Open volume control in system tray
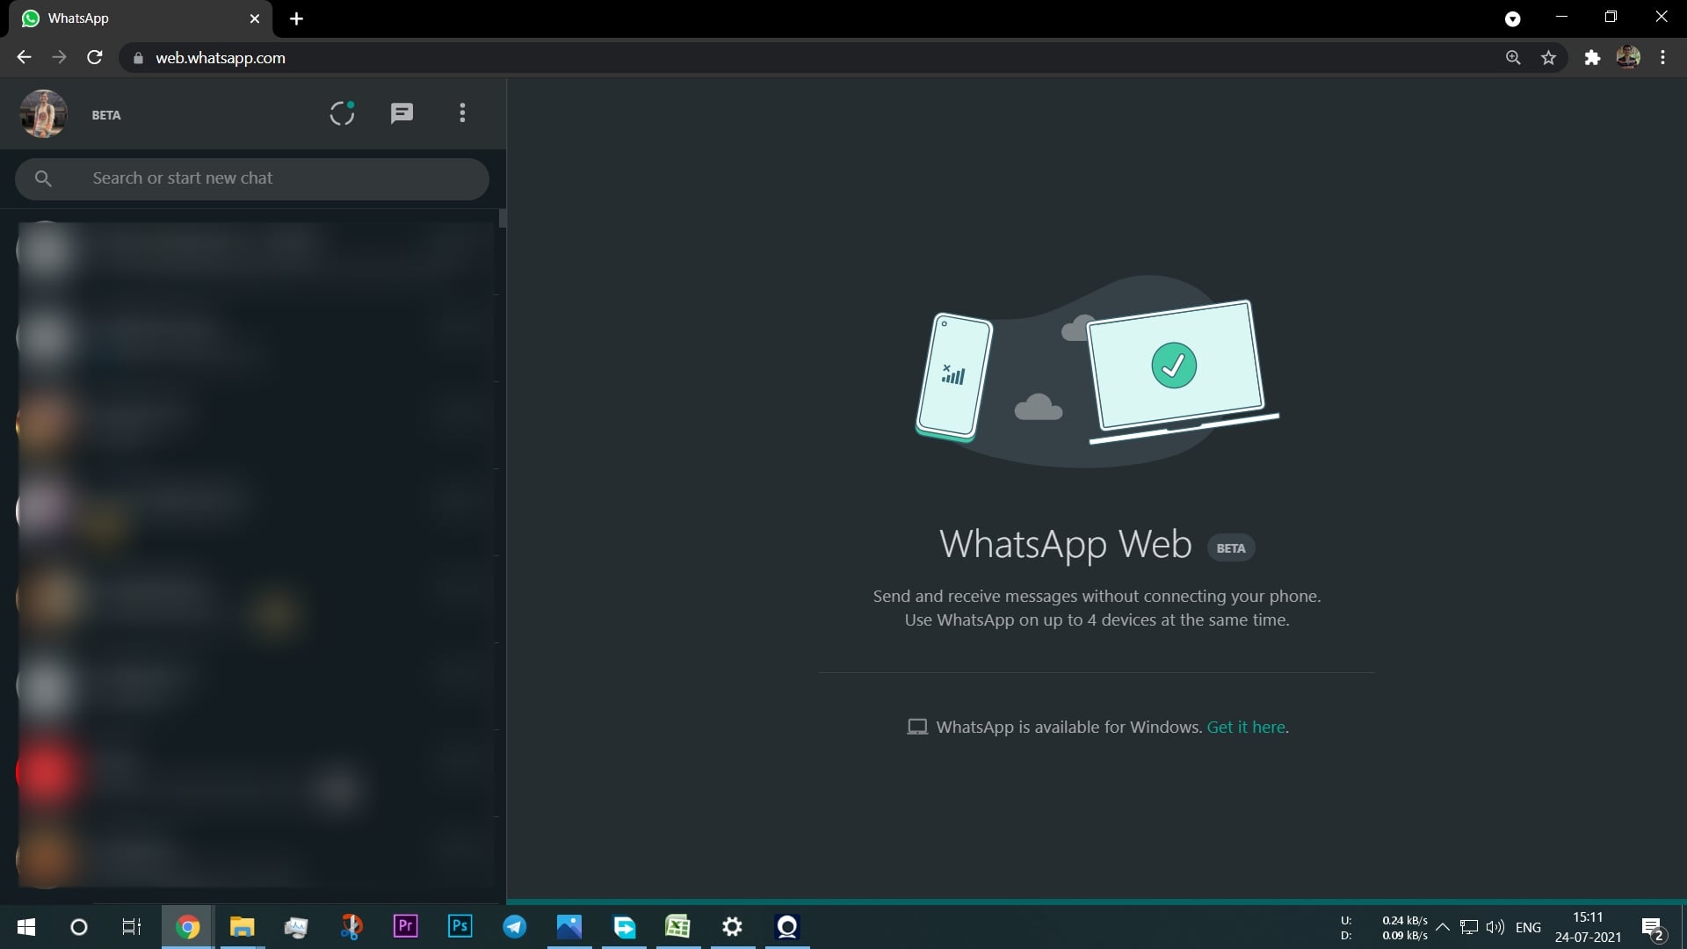This screenshot has width=1687, height=949. [1495, 927]
